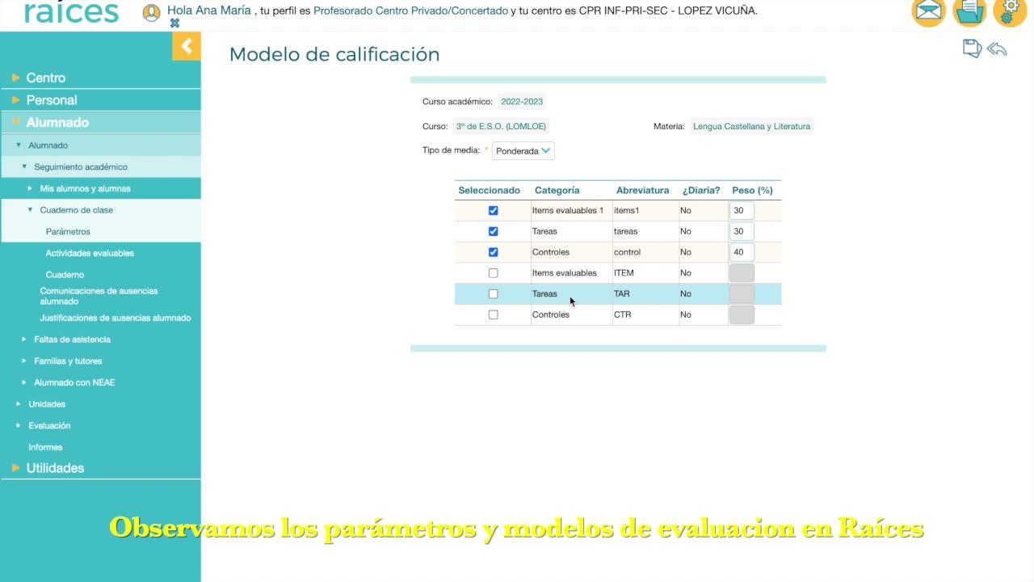
Task: Click the greyed Peso box in the ITEM row
Action: tap(742, 273)
